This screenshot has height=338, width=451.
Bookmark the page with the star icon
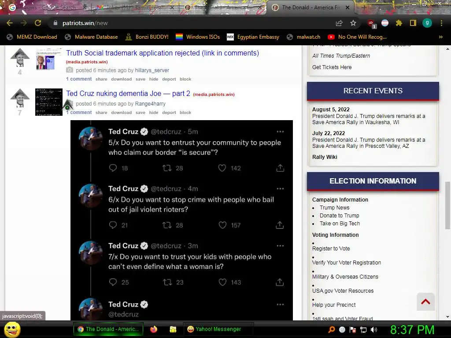click(x=353, y=23)
